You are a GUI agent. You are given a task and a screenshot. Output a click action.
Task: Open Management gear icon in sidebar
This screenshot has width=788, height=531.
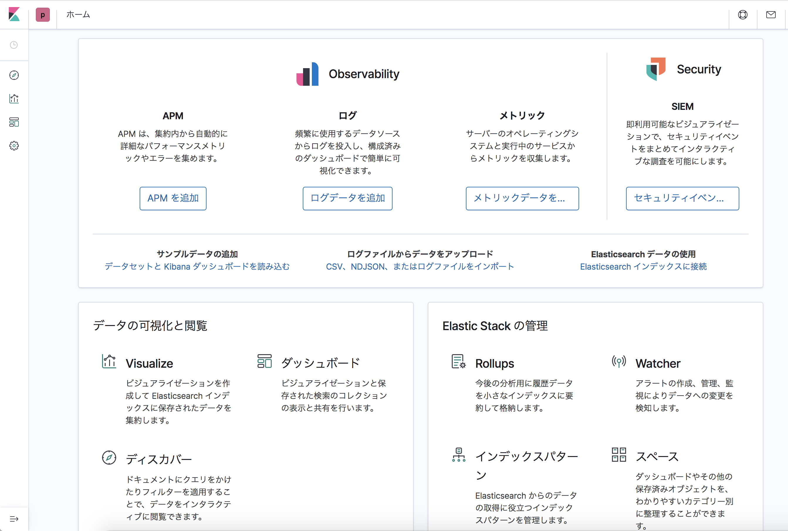click(x=14, y=146)
